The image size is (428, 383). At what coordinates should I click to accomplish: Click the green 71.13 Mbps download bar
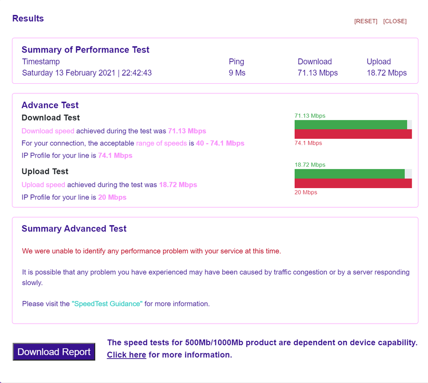click(x=351, y=125)
